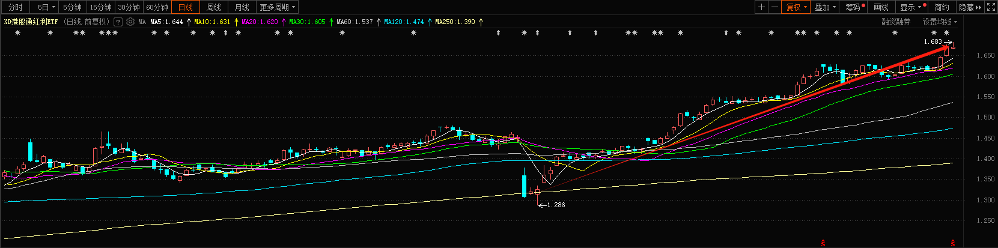Viewport: 998px width, 248px height.
Task: Click the earlier red S marker at bottom
Action: click(823, 243)
